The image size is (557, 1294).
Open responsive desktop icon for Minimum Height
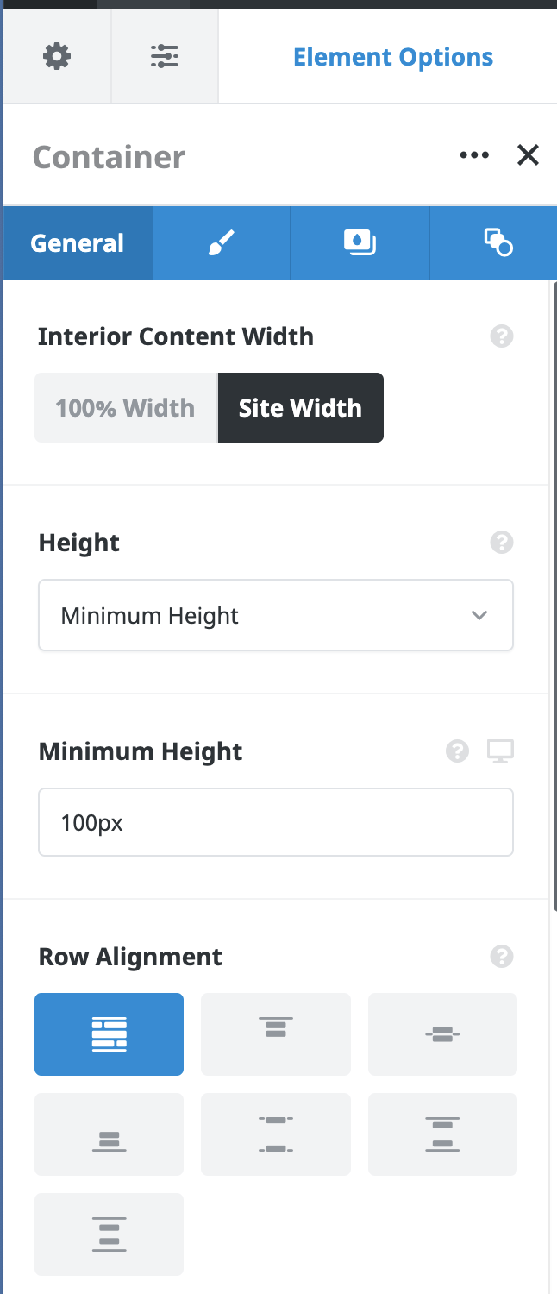click(500, 751)
